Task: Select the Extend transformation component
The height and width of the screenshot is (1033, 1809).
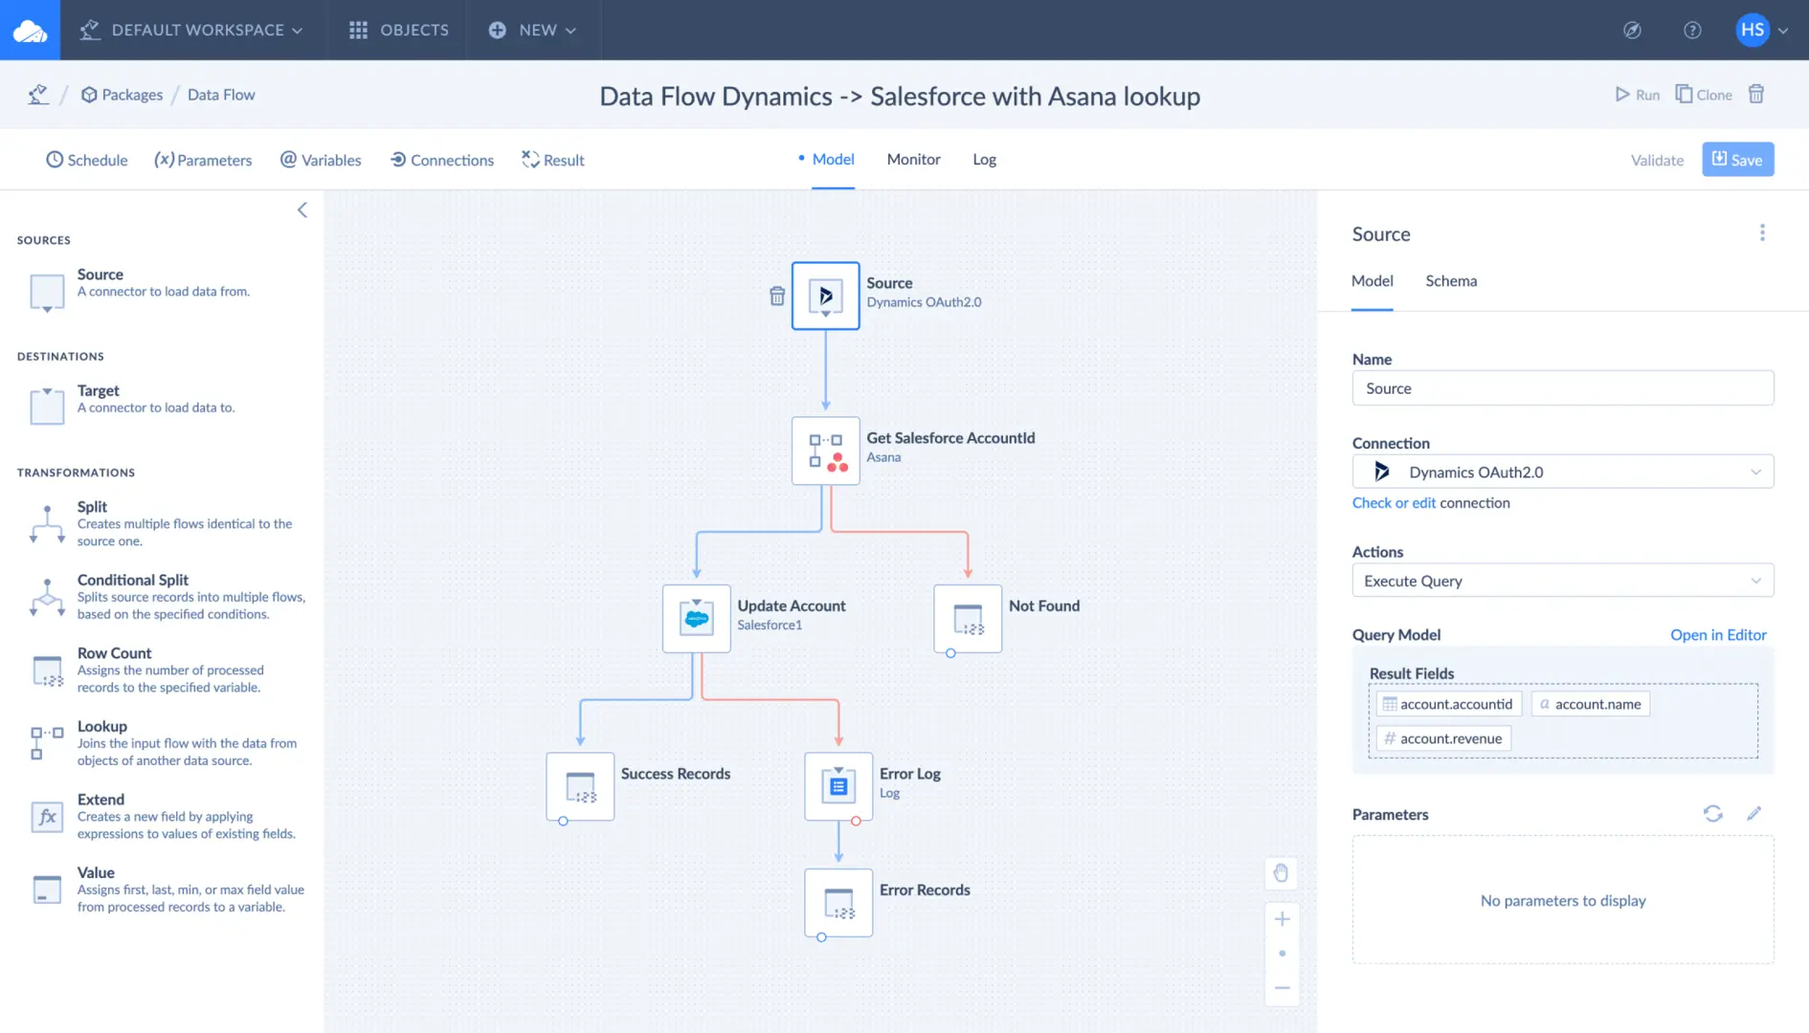Action: pyautogui.click(x=163, y=816)
